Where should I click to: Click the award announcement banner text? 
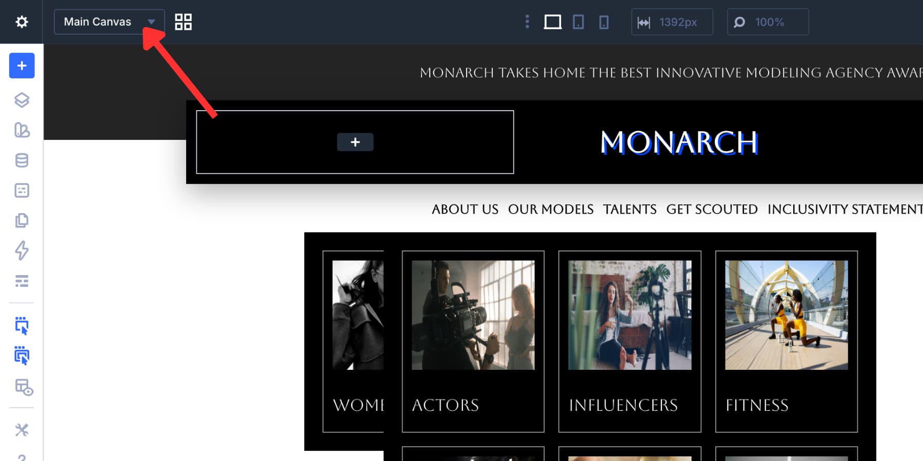point(671,73)
